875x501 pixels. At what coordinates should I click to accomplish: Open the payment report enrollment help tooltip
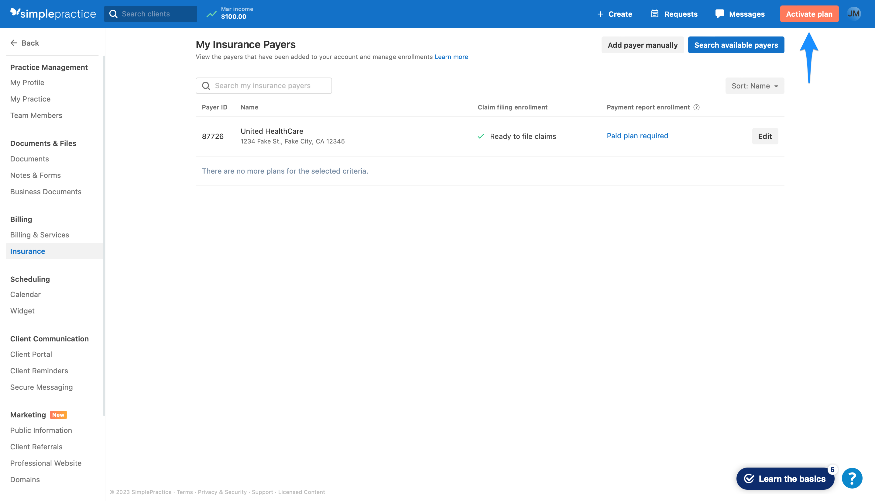click(x=697, y=107)
